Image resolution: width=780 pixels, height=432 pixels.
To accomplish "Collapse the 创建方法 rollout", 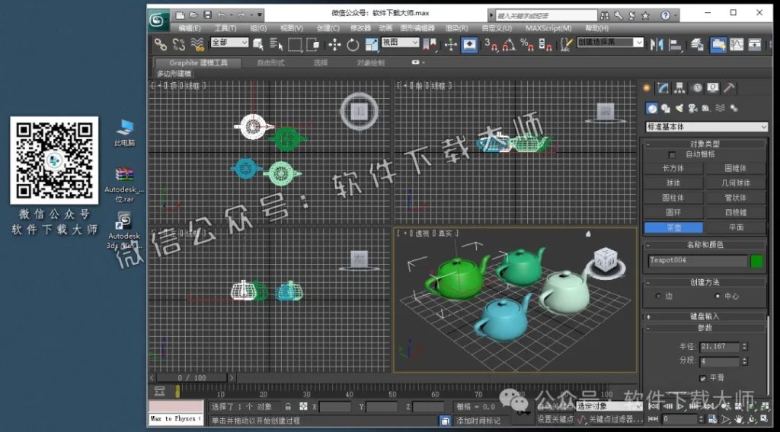I will (x=705, y=282).
